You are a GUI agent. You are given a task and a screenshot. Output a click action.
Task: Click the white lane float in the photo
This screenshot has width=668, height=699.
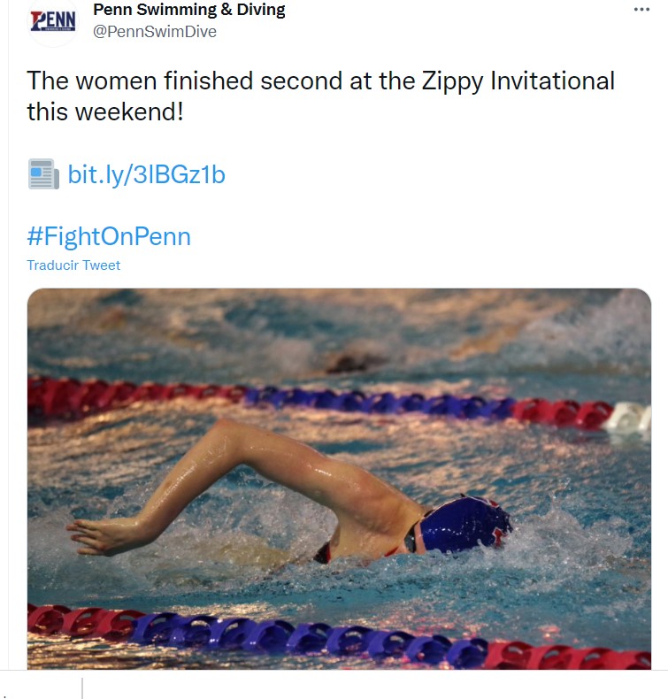tap(628, 417)
